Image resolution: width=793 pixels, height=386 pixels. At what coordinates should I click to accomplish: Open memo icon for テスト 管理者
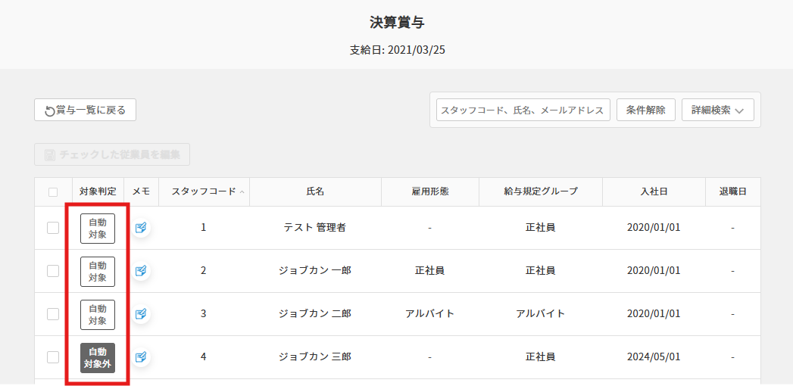[141, 228]
